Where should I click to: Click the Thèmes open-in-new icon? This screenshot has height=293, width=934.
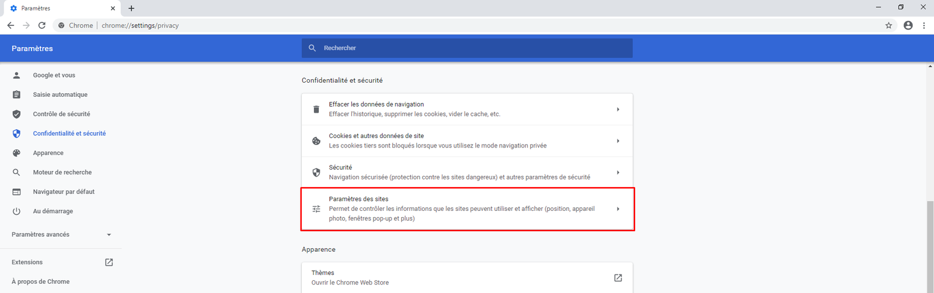click(x=618, y=278)
